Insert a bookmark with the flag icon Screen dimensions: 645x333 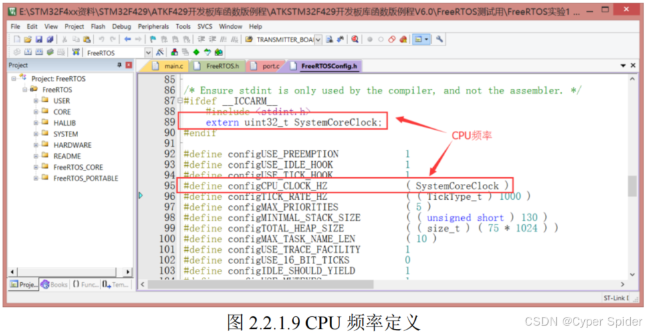pos(152,39)
